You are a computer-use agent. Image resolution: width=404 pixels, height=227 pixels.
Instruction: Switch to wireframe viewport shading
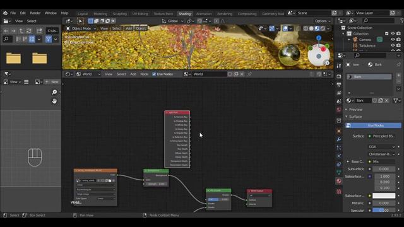pyautogui.click(x=306, y=28)
